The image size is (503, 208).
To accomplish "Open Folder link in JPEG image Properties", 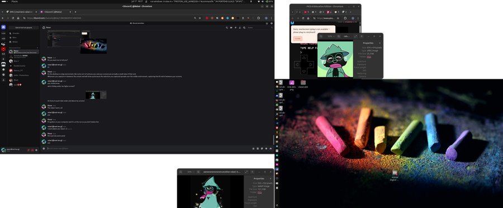I will tap(369, 56).
